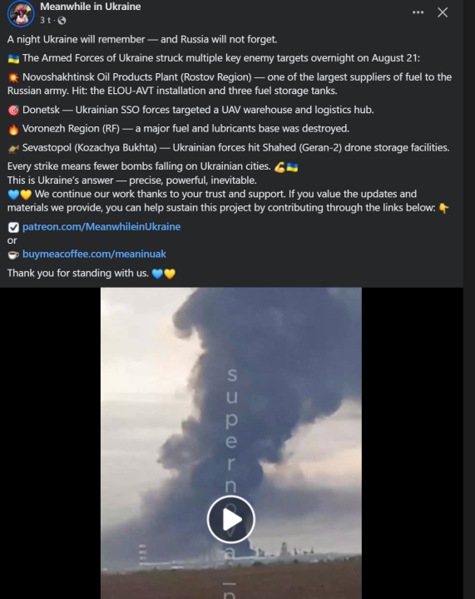
Task: Click the flexed bicep emoji after 'Ukrainian cities'
Action: [280, 167]
